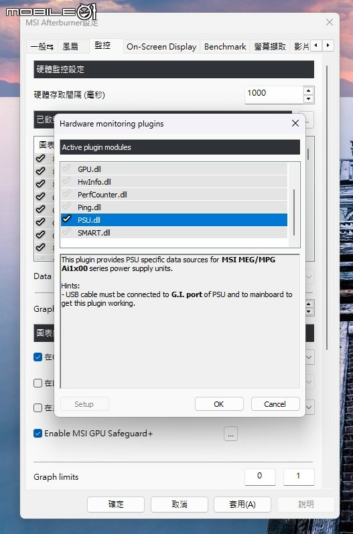Toggle the unchecked 在L checkbox below OSD option
The height and width of the screenshot is (534, 353).
[38, 383]
